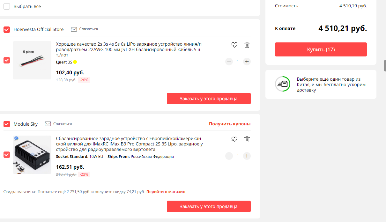Click the Купить (17) button
The image size is (386, 222).
[x=321, y=49]
